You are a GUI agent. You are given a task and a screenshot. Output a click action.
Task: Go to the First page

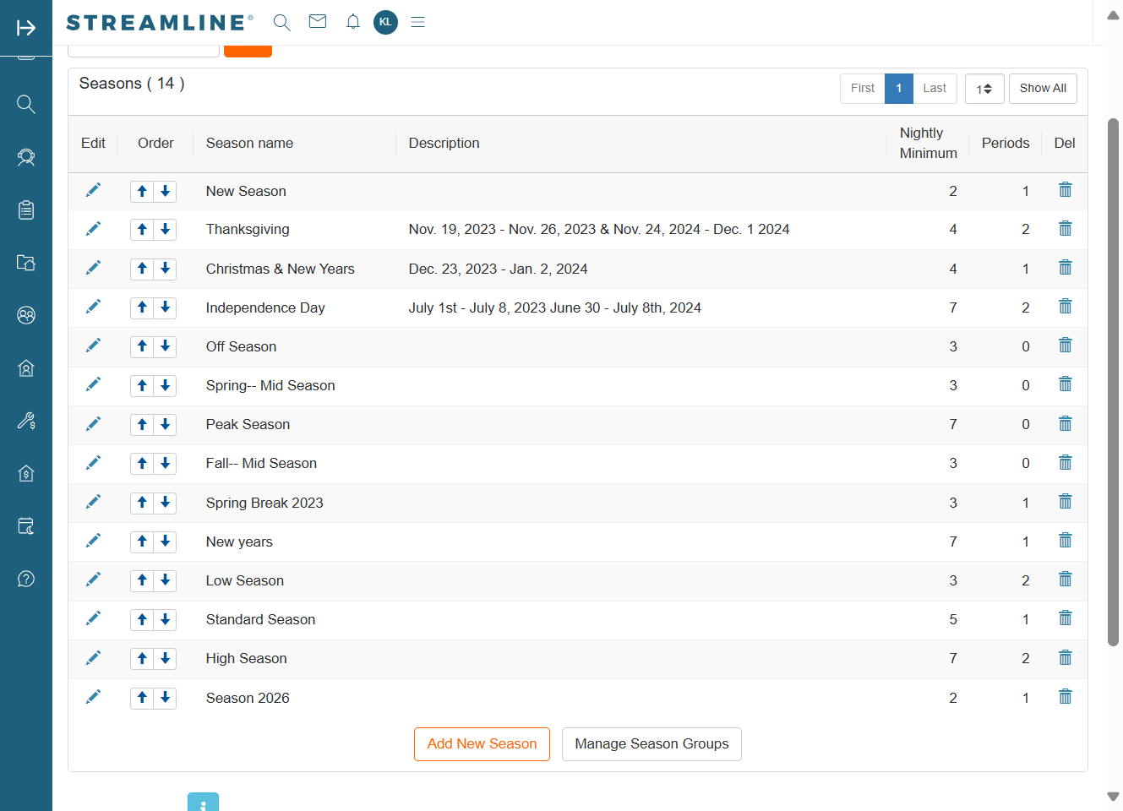pyautogui.click(x=863, y=89)
